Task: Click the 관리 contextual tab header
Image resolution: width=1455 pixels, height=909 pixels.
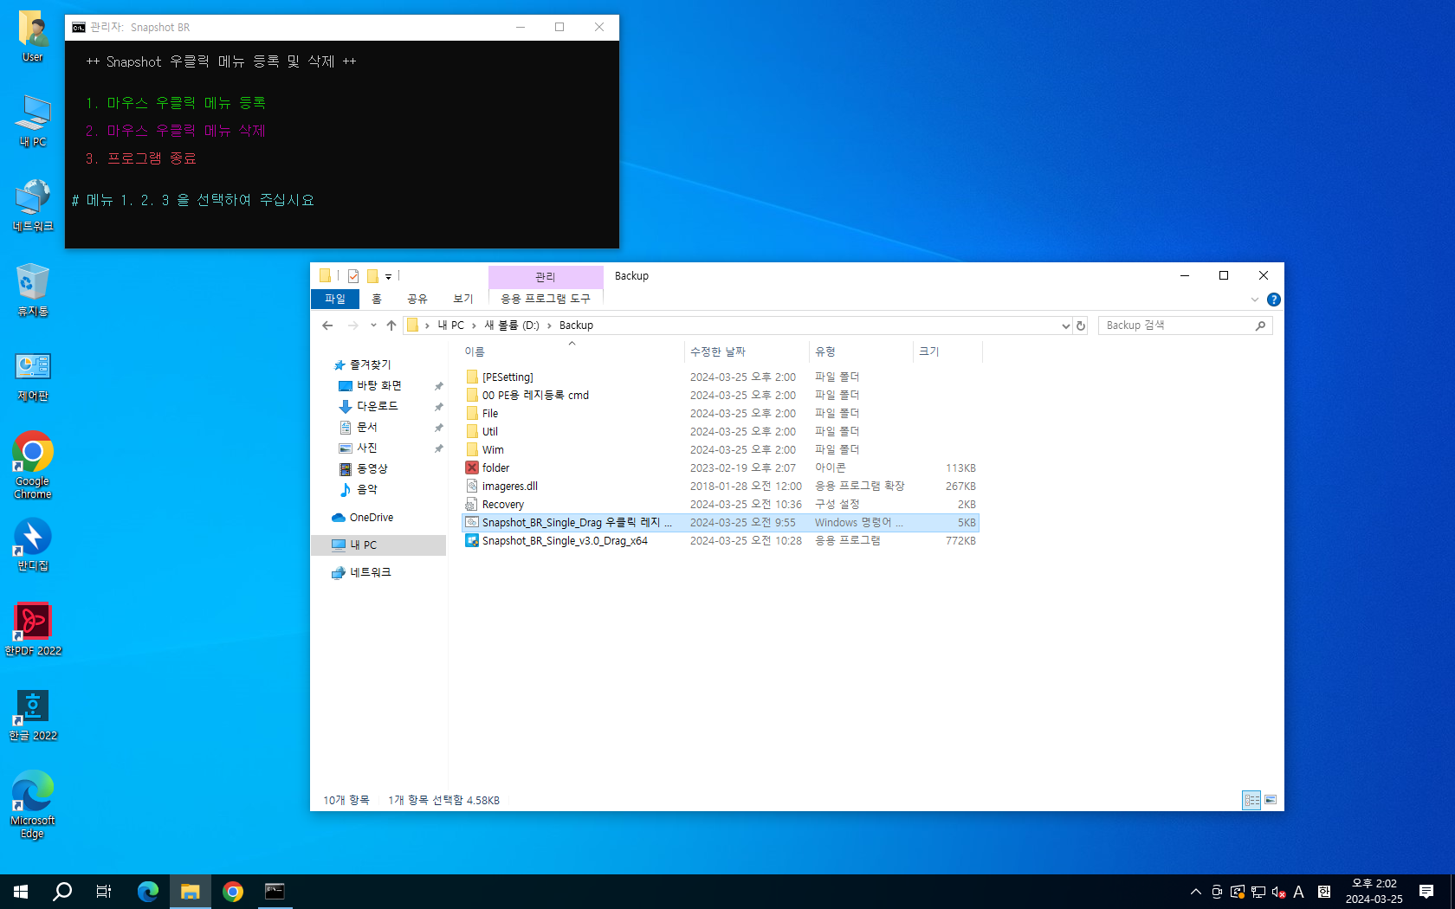Action: coord(546,277)
